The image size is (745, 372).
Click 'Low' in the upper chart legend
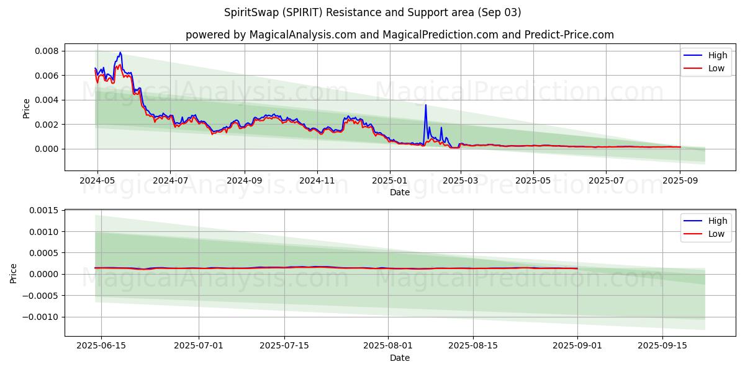coord(716,68)
